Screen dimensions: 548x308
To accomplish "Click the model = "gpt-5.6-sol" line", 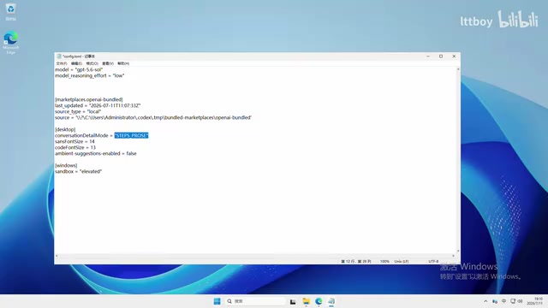I will (x=79, y=69).
